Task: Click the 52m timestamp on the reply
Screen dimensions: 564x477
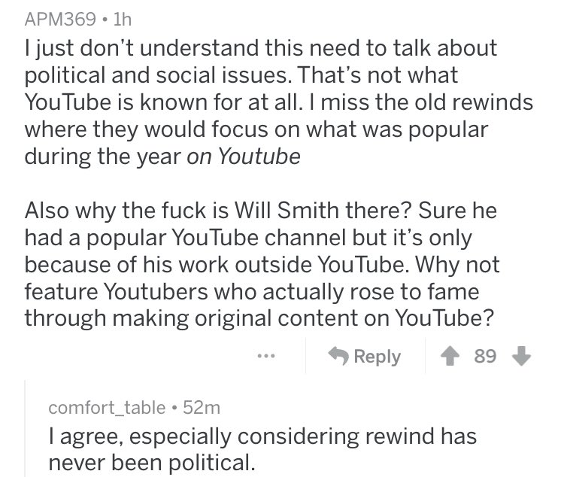Action: [x=202, y=408]
